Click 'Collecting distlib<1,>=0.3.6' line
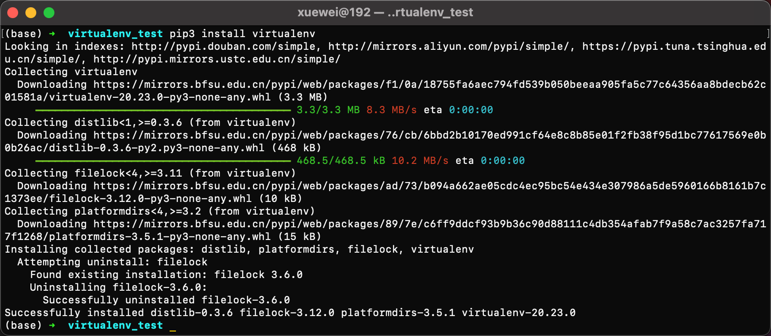This screenshot has width=771, height=336. click(x=150, y=123)
